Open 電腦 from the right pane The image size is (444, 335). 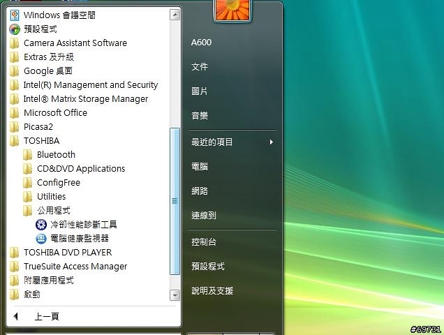click(200, 167)
